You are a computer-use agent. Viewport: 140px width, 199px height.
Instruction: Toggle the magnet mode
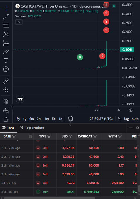point(6,102)
